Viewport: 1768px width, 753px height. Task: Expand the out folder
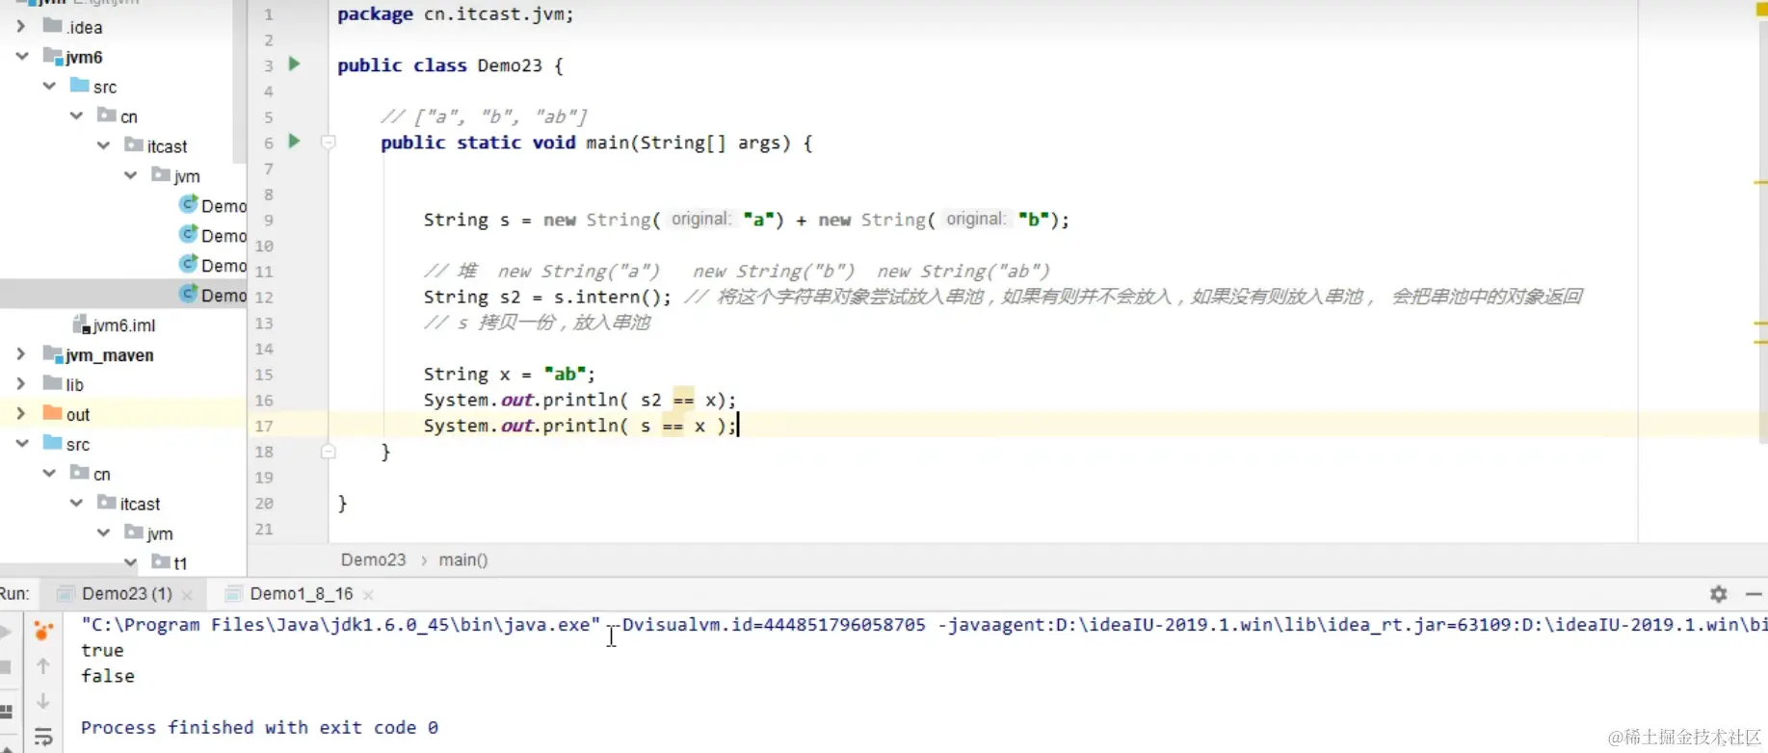coord(21,414)
